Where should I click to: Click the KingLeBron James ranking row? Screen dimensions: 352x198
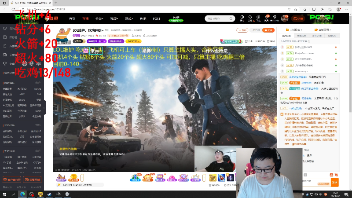click(309, 53)
